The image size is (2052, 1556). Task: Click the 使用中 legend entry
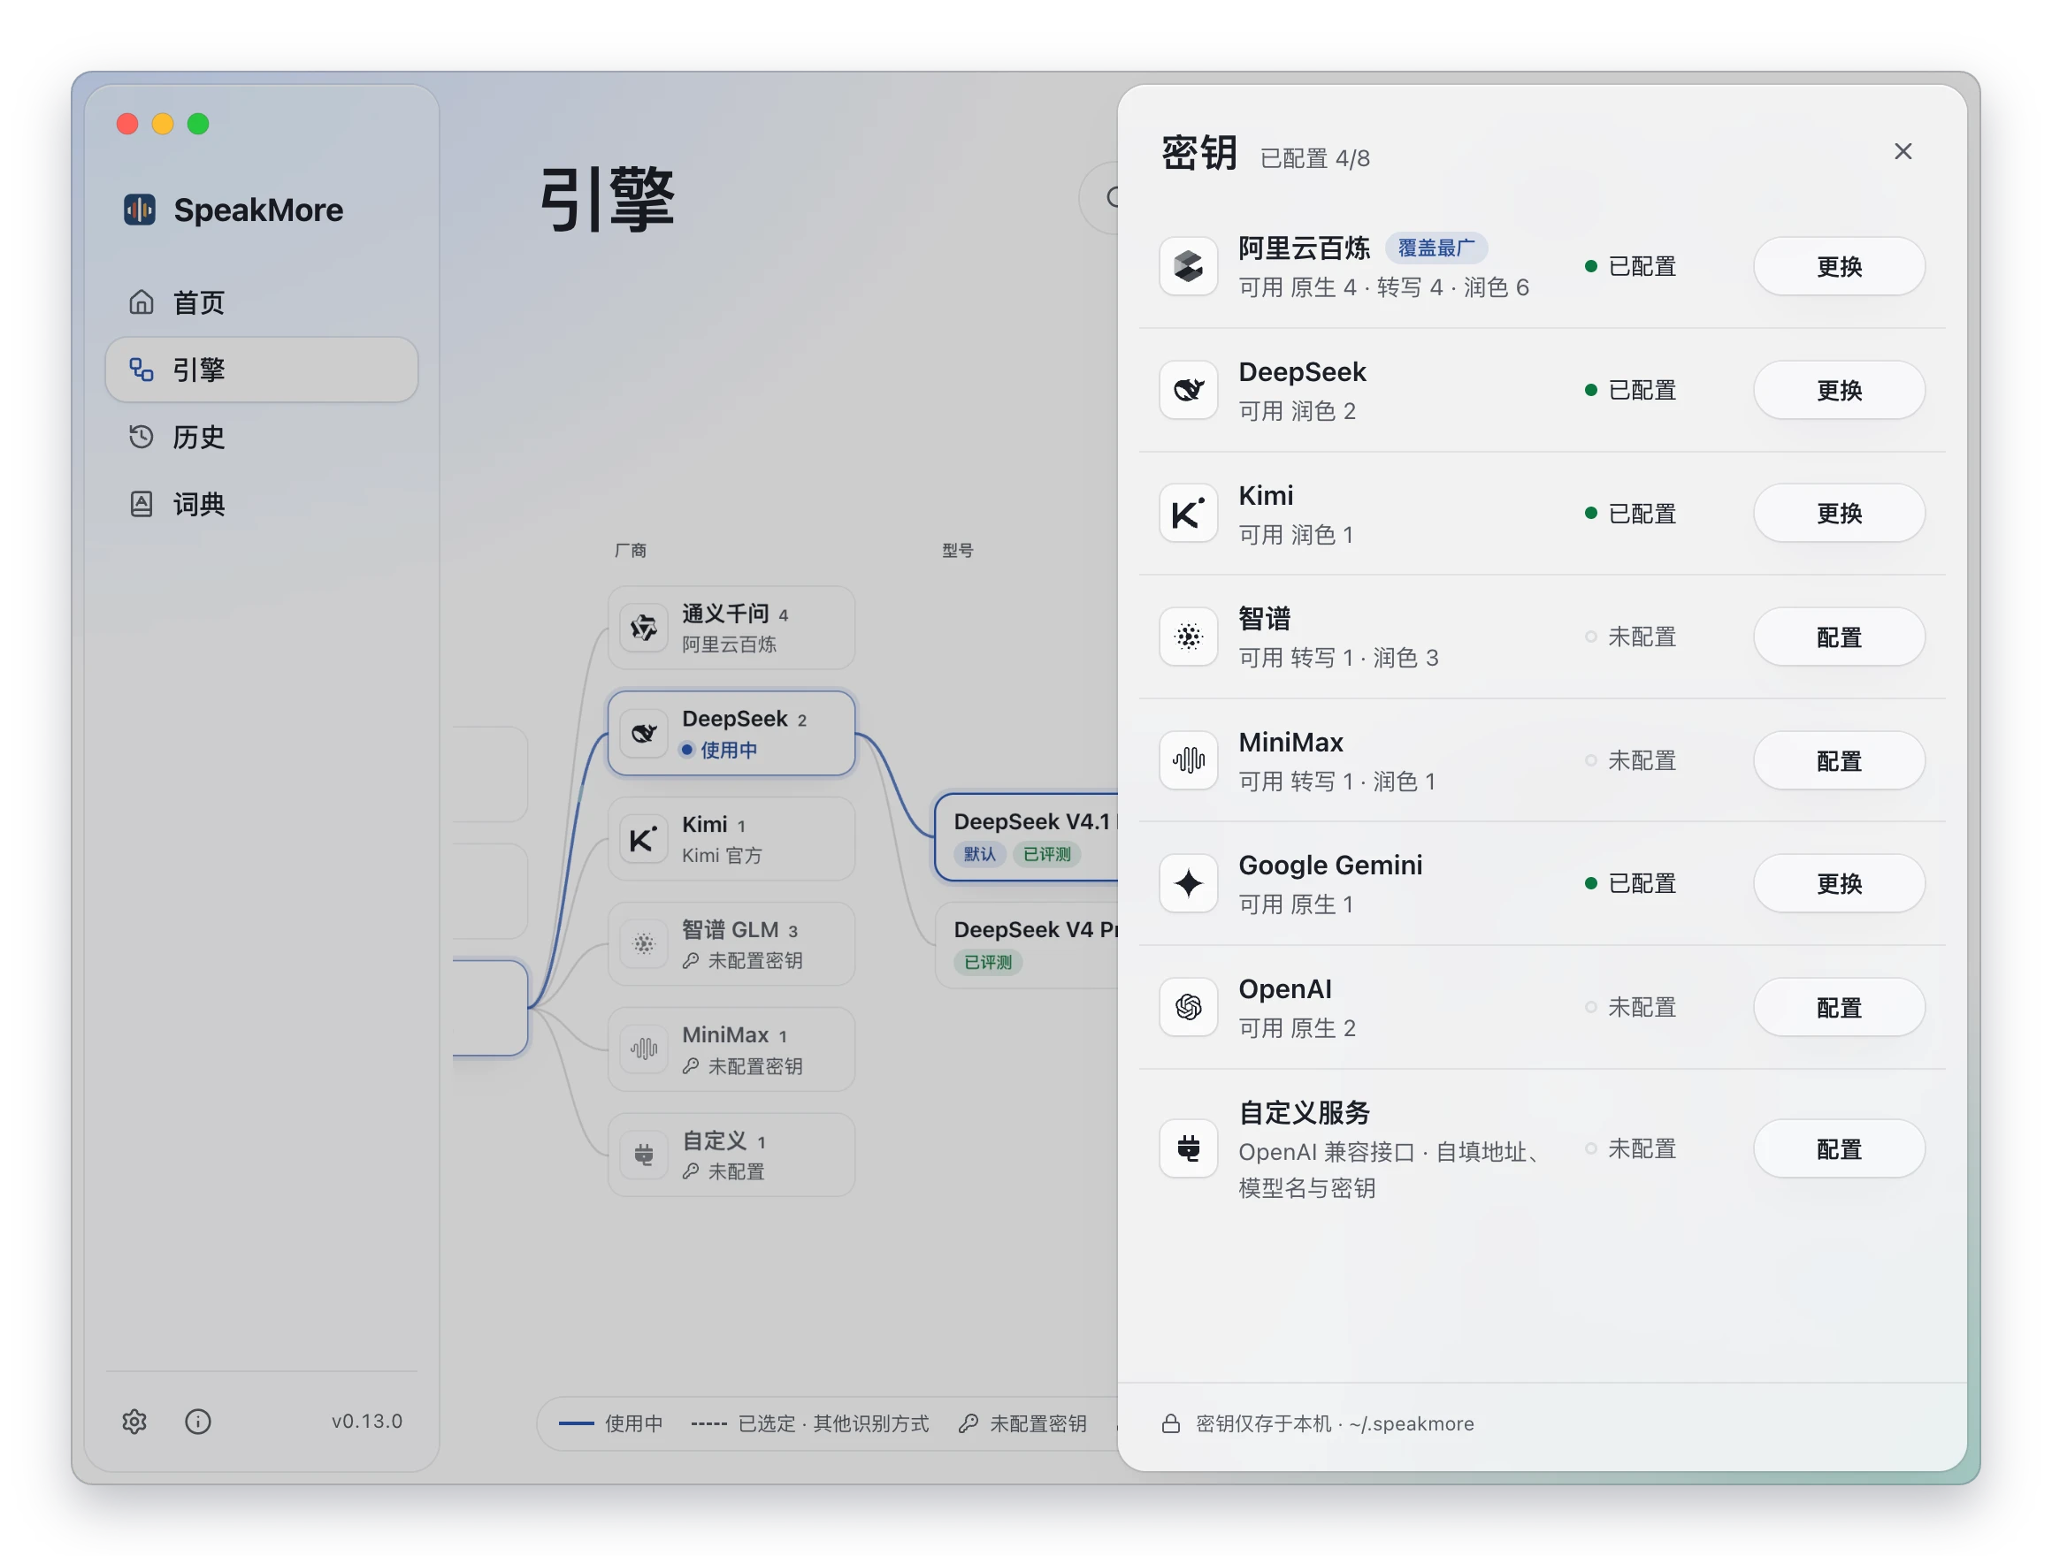point(611,1423)
